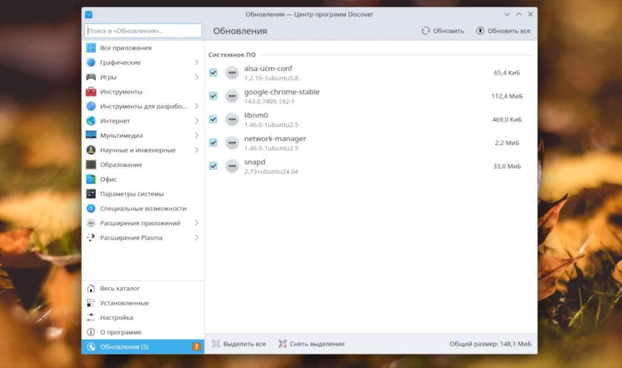The image size is (622, 368).
Task: Click the orange update warning badge
Action: (x=196, y=347)
